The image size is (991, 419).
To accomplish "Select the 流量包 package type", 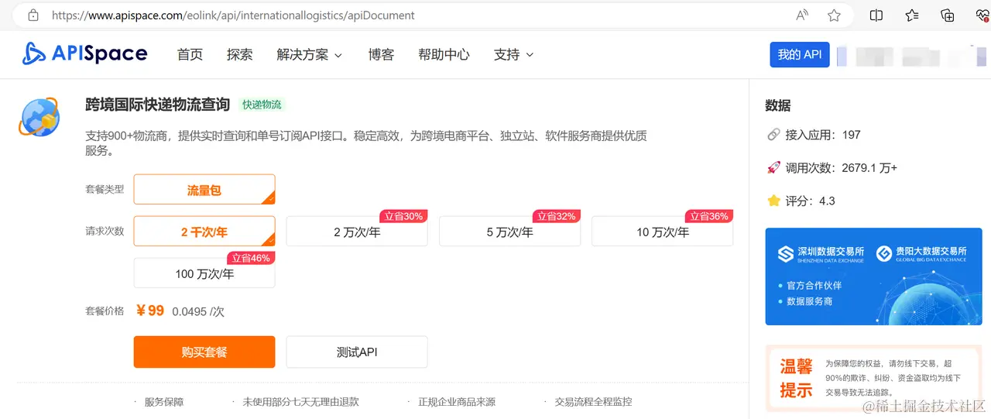I will point(204,190).
